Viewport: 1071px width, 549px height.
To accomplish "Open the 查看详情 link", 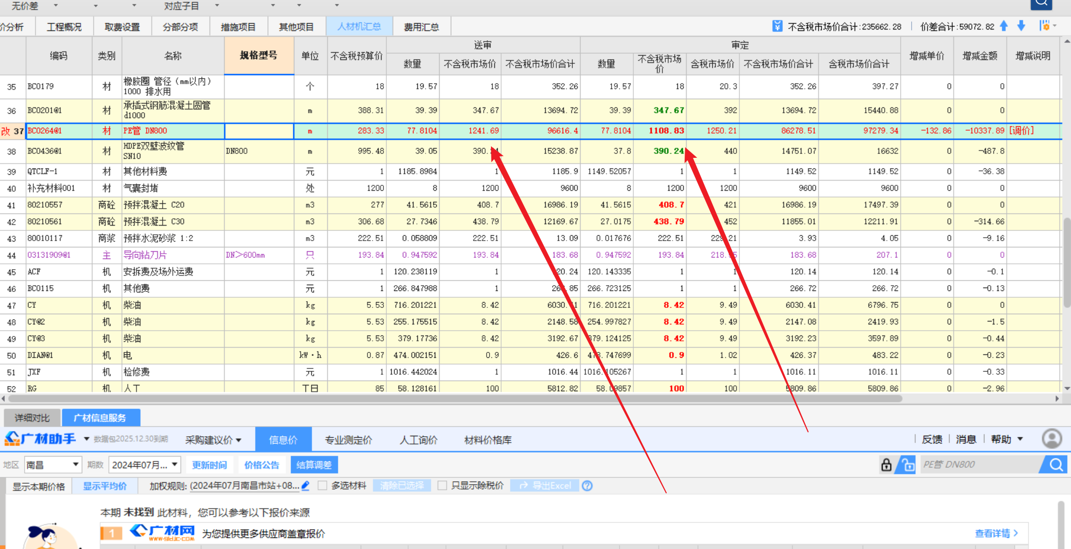I will tap(996, 533).
